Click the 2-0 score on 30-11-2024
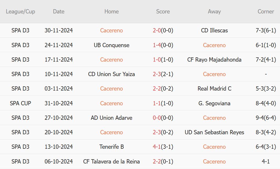The image size is (280, 169). [157, 31]
